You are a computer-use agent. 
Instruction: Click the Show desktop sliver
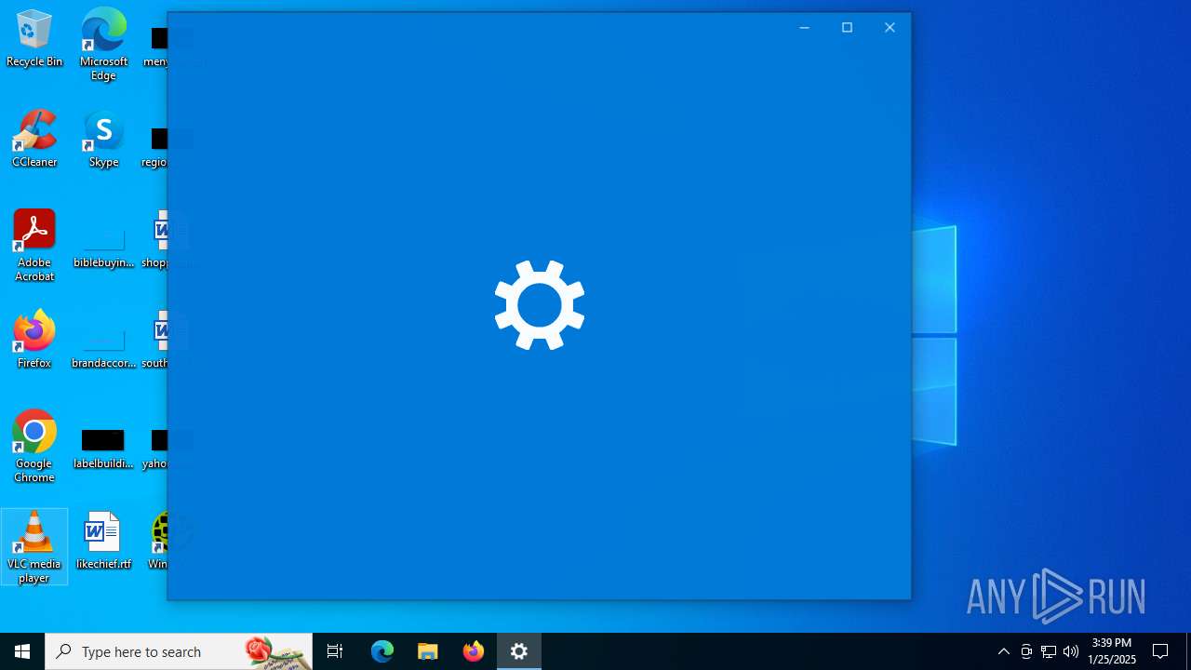[x=1188, y=651]
